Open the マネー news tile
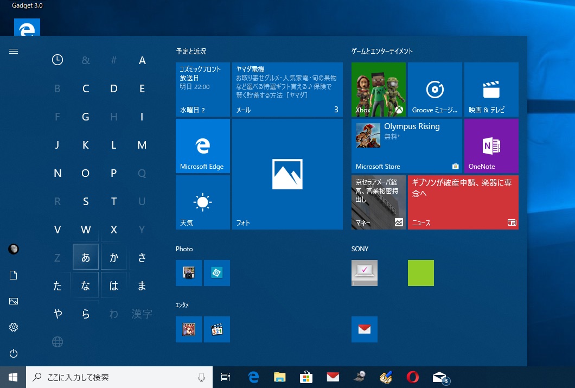Viewport: 575px width, 388px height. click(x=379, y=202)
